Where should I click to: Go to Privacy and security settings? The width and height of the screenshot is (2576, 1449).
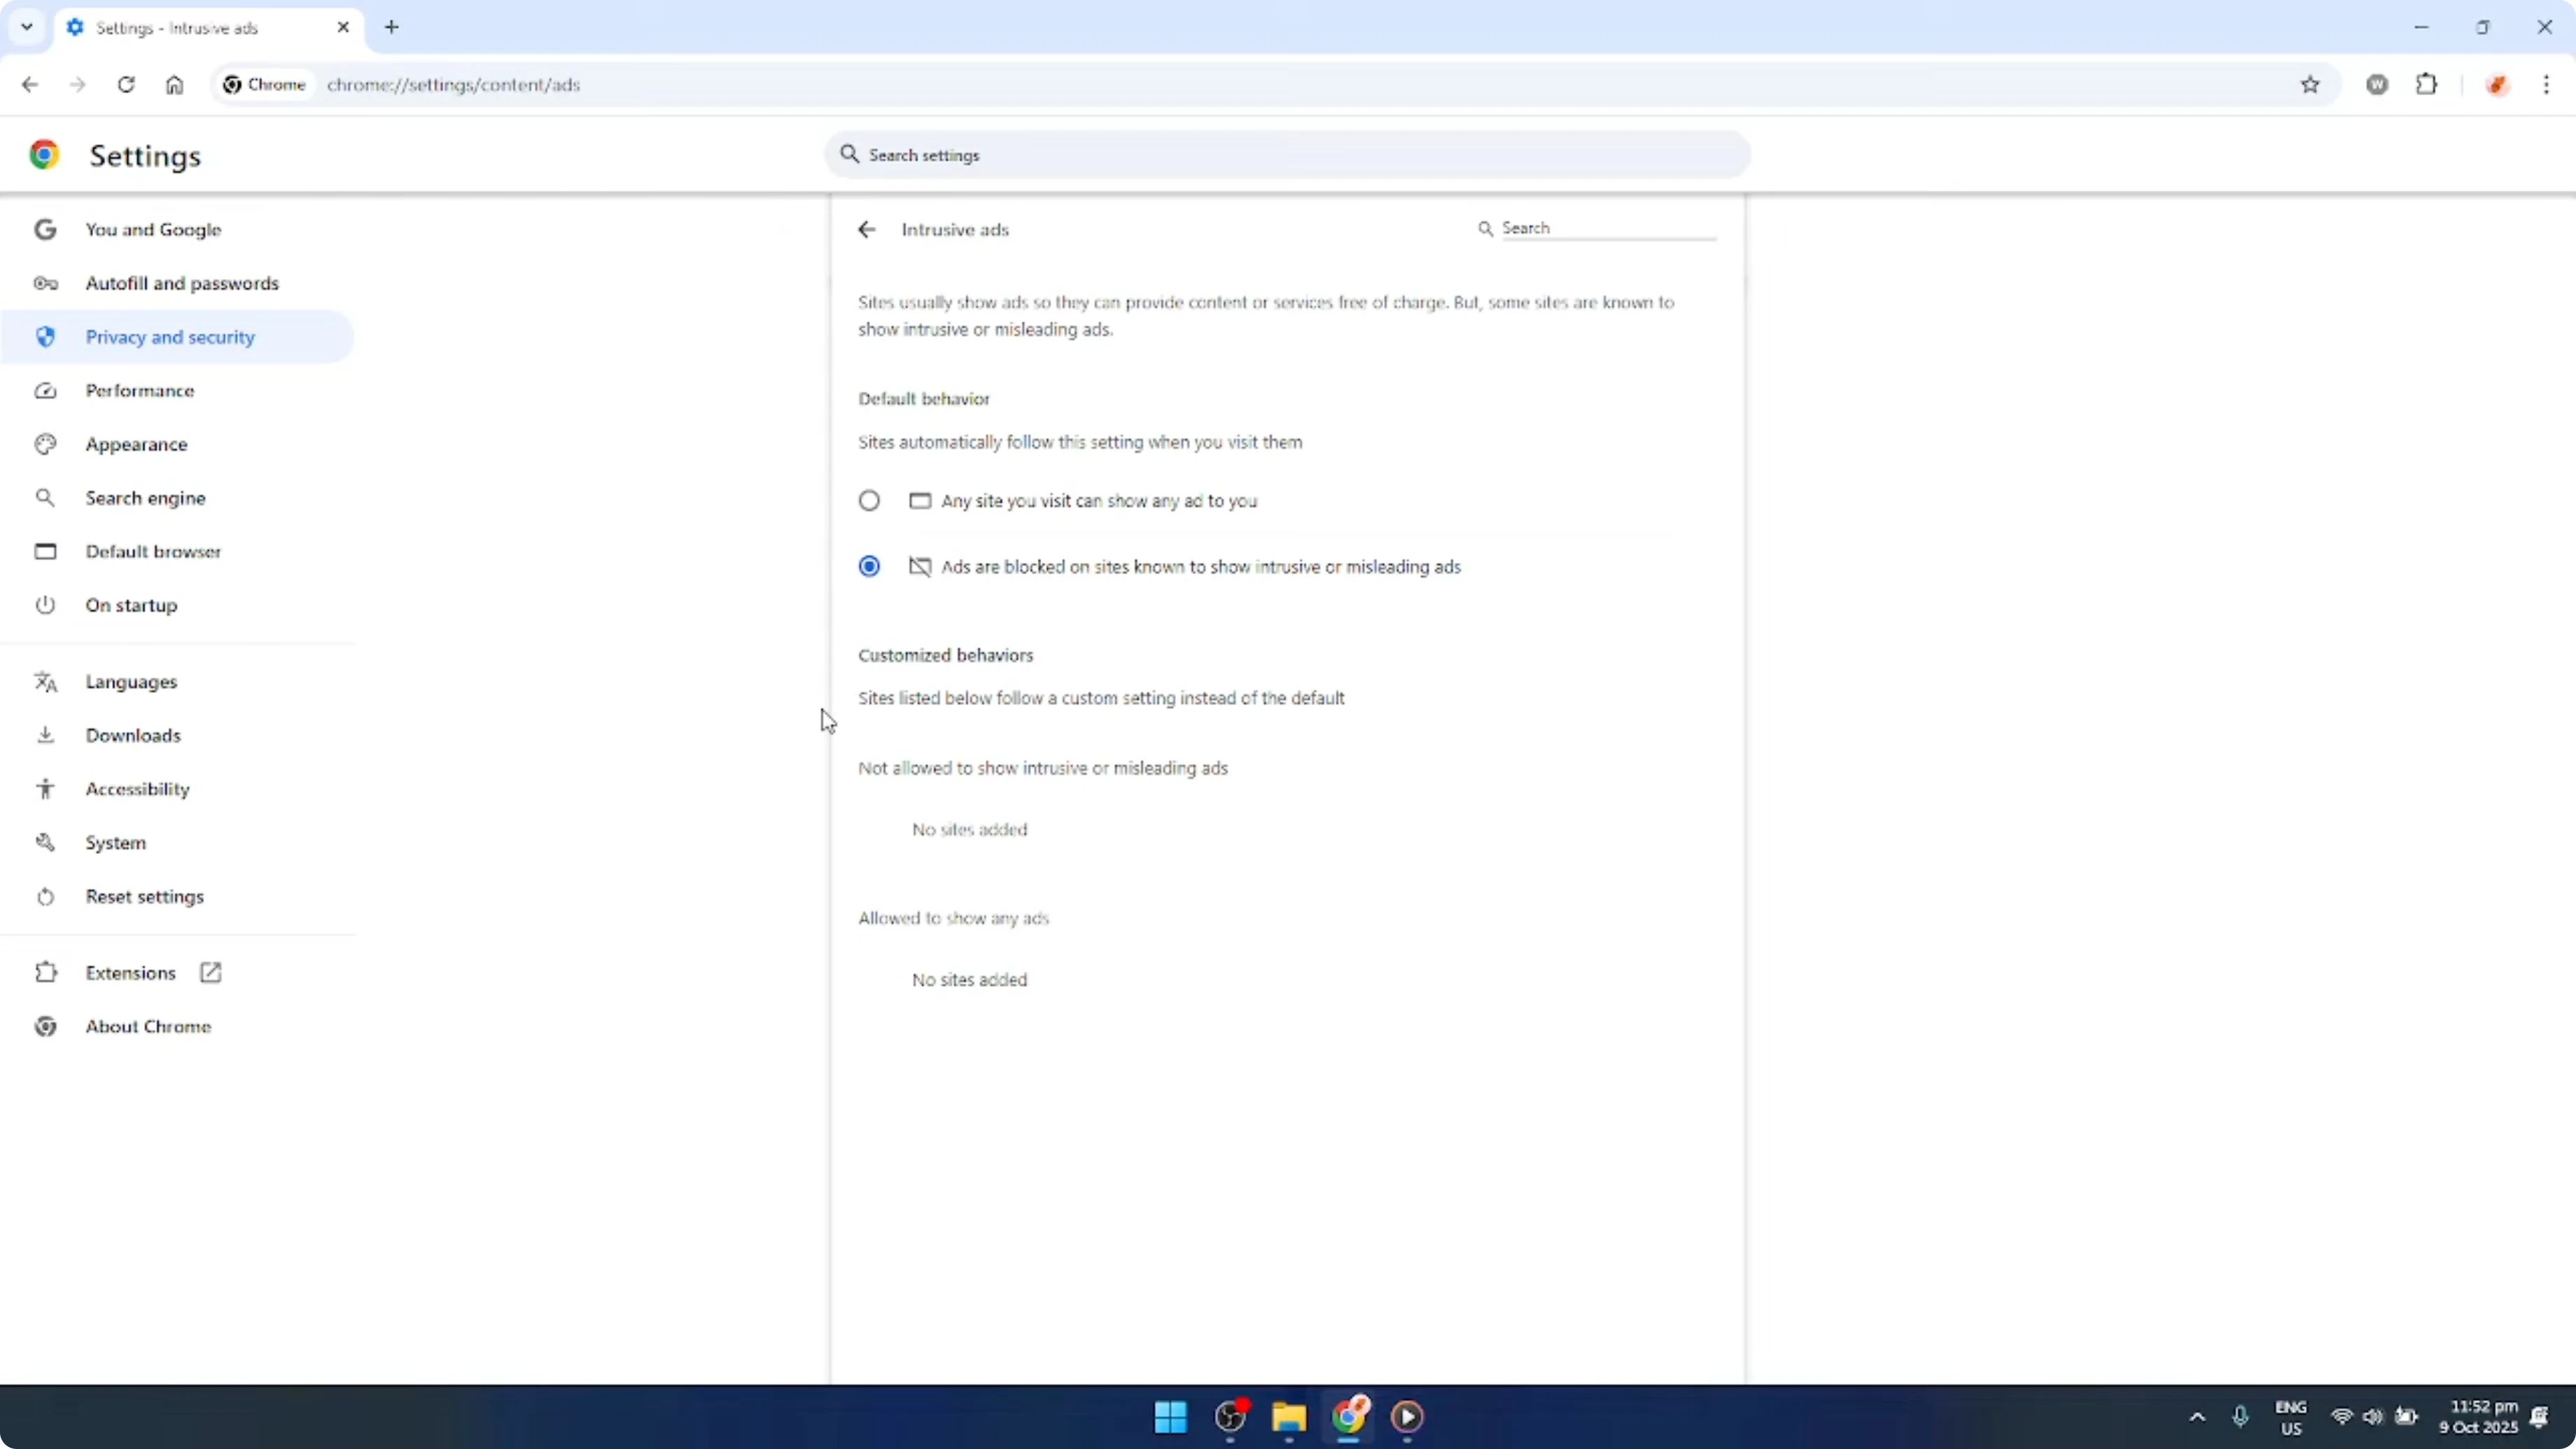pos(170,337)
